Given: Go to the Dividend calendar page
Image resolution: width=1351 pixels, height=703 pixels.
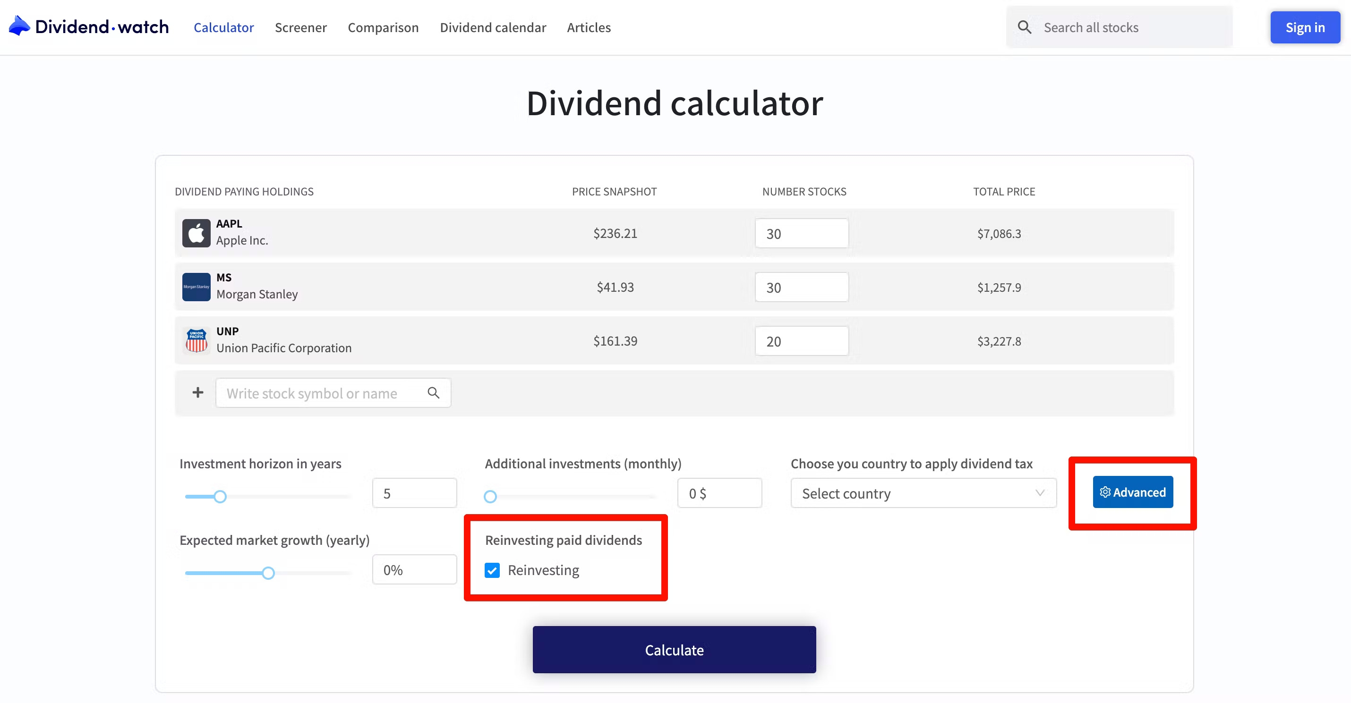Looking at the screenshot, I should 493,27.
